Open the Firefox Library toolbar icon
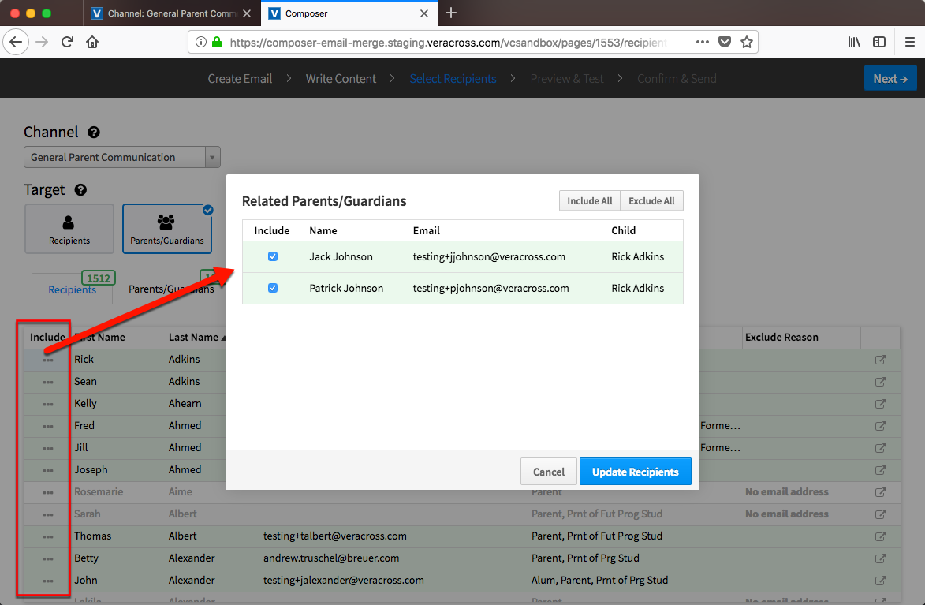The image size is (925, 605). pyautogui.click(x=853, y=41)
